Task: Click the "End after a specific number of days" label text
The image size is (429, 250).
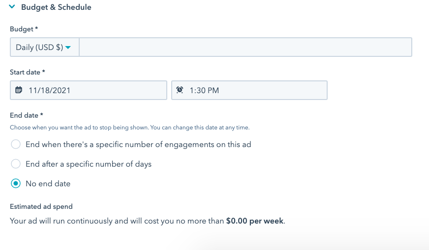Action: click(x=89, y=164)
